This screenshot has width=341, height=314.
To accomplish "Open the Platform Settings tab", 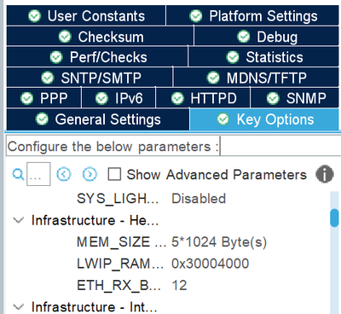I will pos(252,15).
